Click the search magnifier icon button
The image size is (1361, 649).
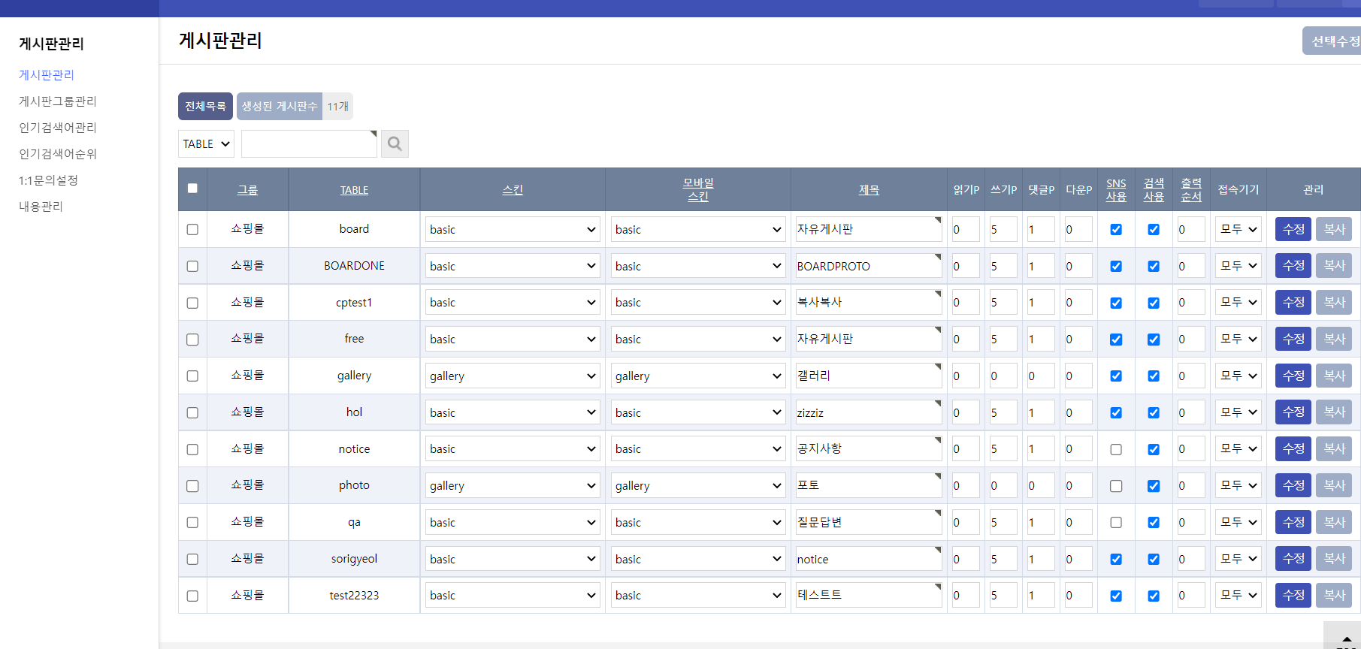click(x=395, y=143)
